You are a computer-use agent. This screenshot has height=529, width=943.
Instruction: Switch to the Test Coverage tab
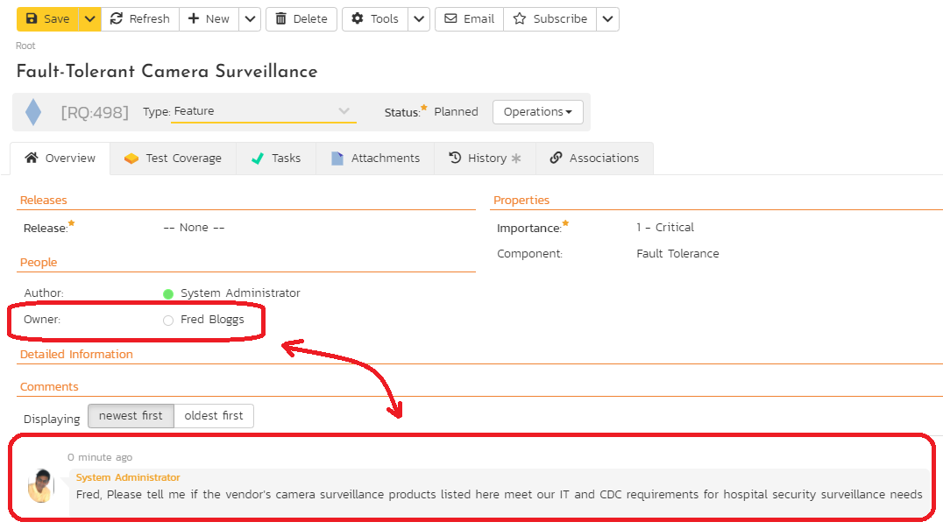[173, 159]
